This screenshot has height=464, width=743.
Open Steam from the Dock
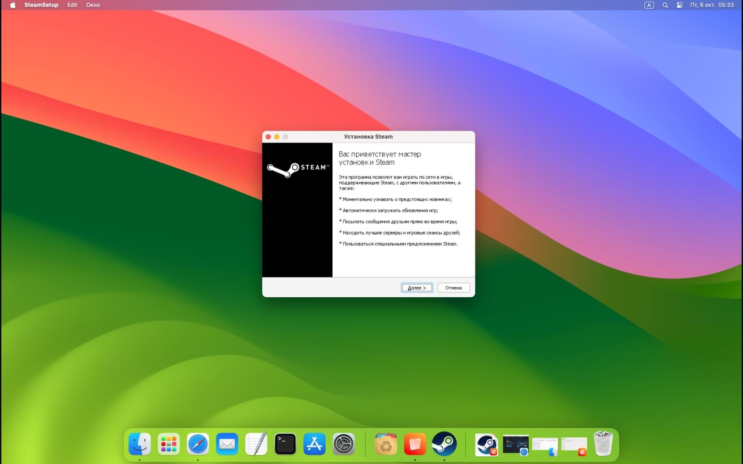coord(444,444)
